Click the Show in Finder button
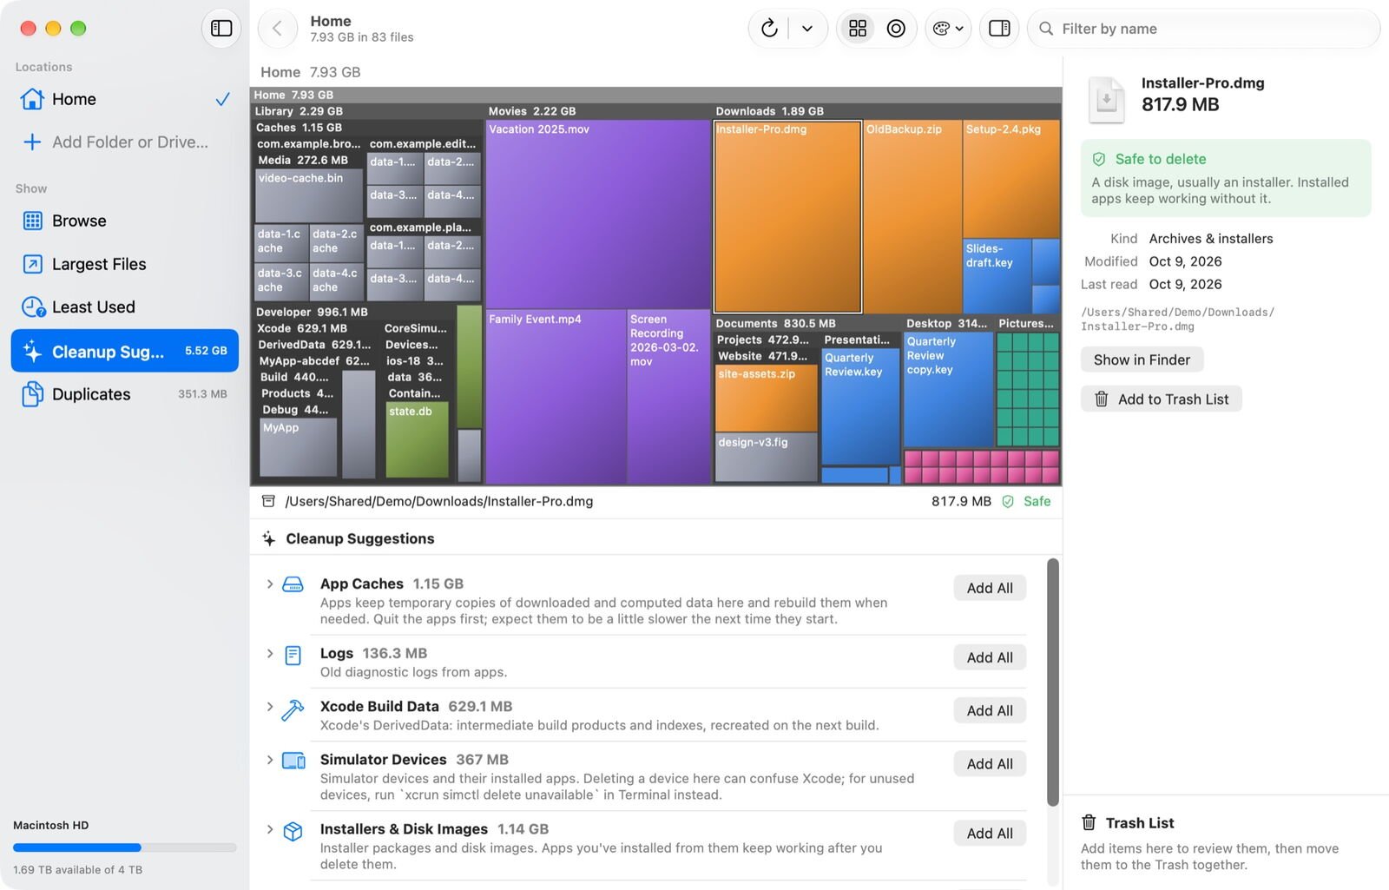The width and height of the screenshot is (1389, 890). [1142, 359]
